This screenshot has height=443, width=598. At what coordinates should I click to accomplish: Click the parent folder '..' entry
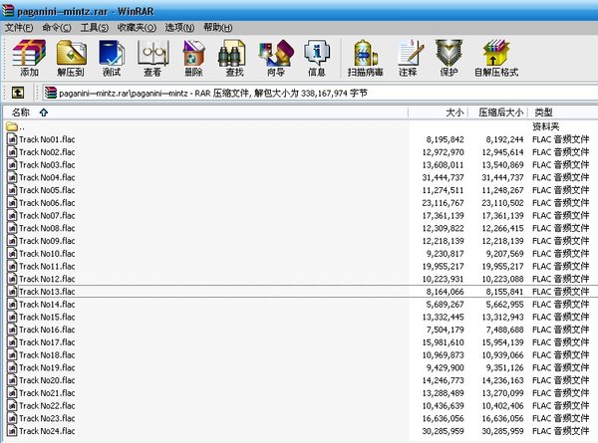pyautogui.click(x=15, y=126)
